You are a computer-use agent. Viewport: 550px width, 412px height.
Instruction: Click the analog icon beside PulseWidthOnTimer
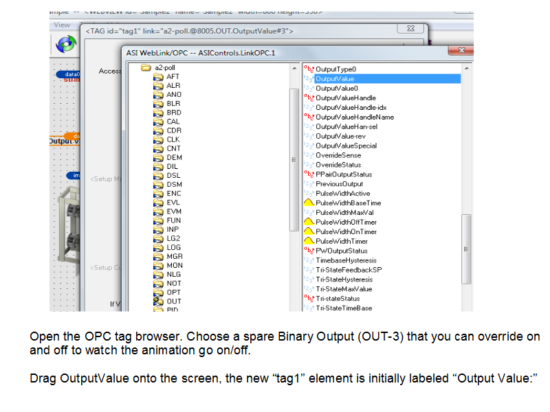tap(309, 231)
